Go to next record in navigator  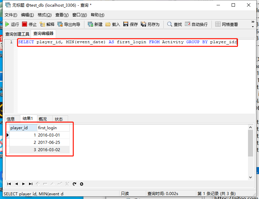[23, 184]
